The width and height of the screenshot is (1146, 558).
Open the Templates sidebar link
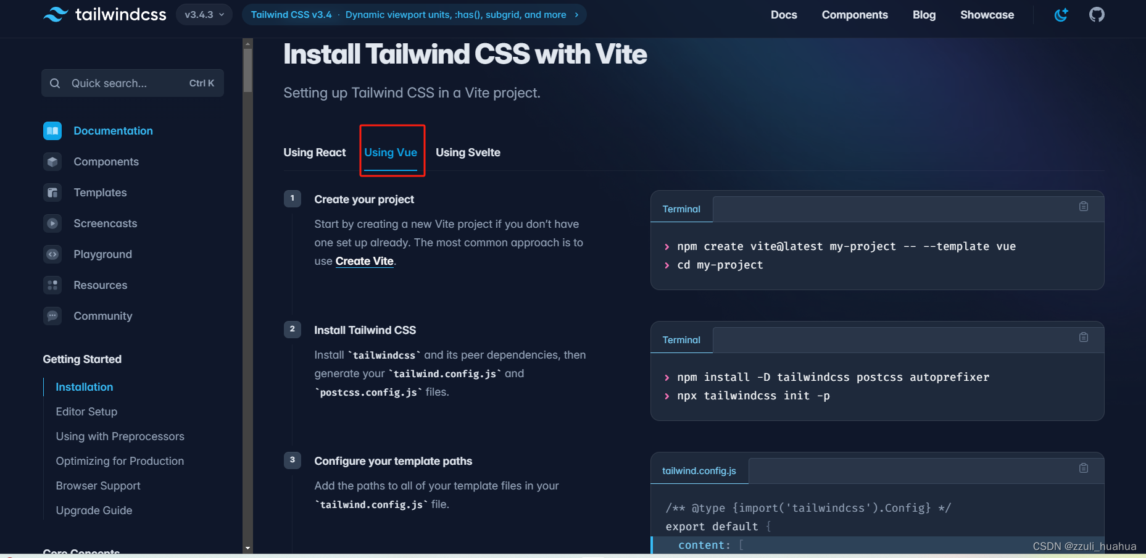100,193
